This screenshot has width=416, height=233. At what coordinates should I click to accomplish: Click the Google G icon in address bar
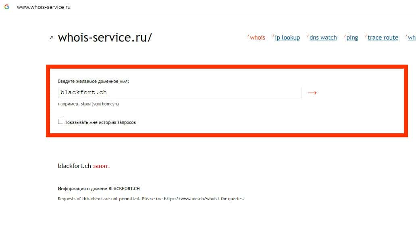(x=7, y=7)
